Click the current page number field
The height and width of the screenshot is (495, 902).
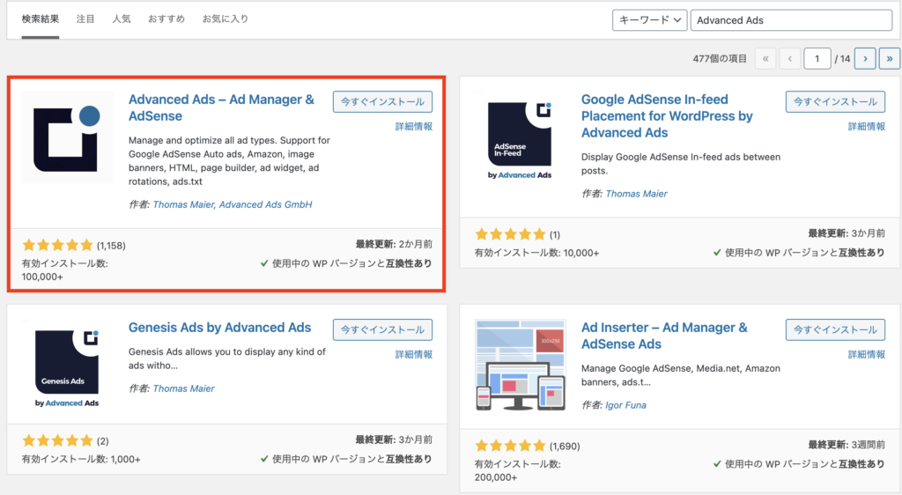tap(817, 59)
